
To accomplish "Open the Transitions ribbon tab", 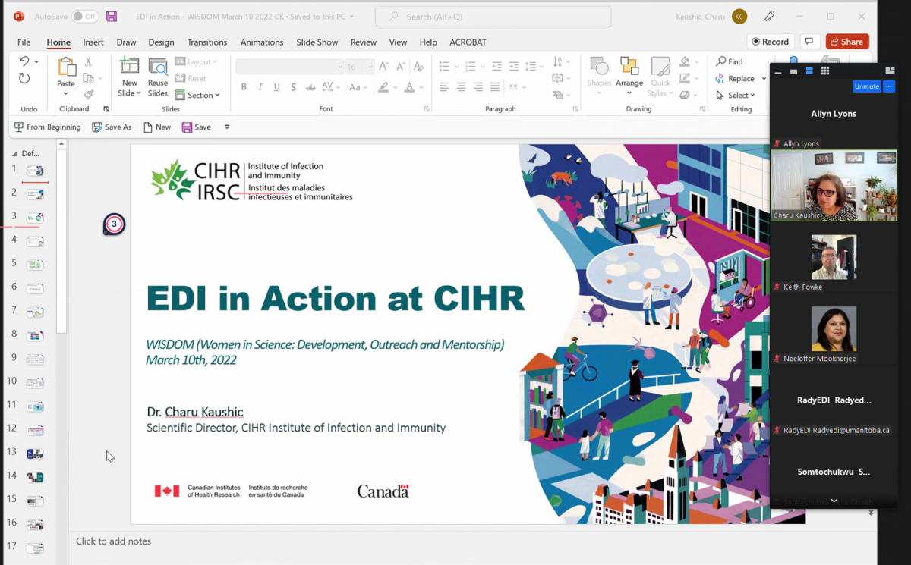I will 207,42.
